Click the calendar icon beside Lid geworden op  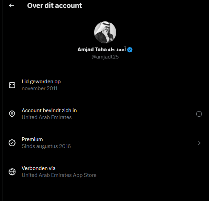12,85
